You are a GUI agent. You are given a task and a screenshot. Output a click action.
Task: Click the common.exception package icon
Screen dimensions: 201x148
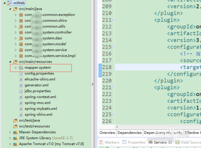(x=21, y=15)
